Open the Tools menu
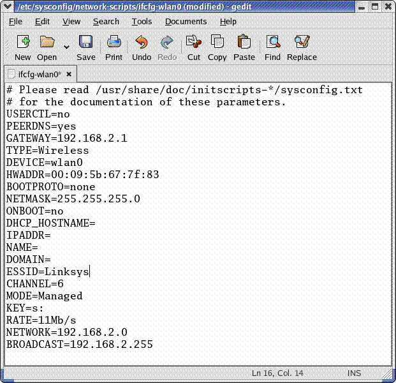 click(142, 22)
